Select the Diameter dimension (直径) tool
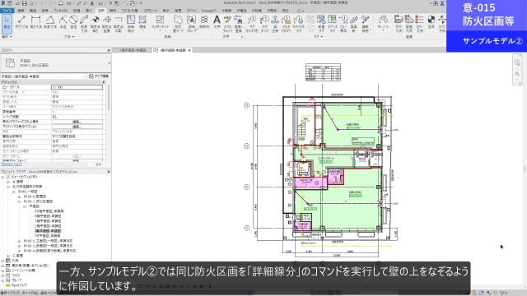The width and height of the screenshot is (527, 296). coord(73,22)
